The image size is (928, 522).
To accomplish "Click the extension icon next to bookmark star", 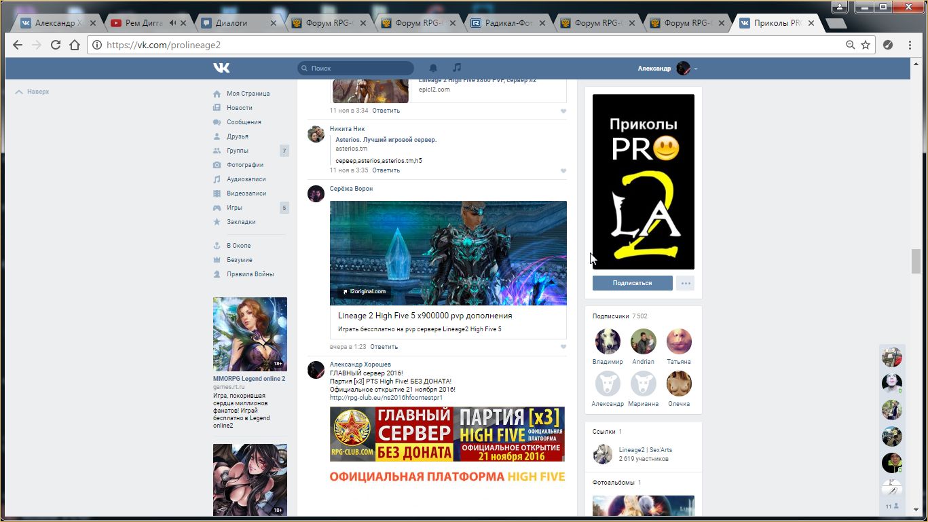I will point(888,45).
